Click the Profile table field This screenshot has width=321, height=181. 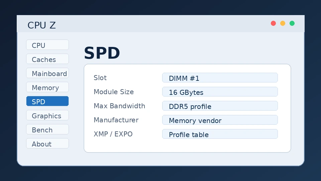(220, 134)
